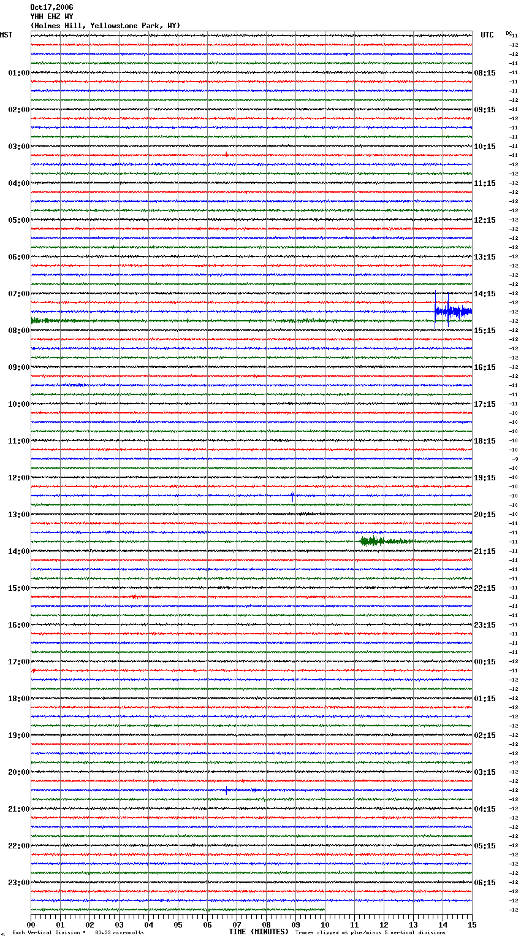Image resolution: width=521 pixels, height=941 pixels.
Task: Select the DC offset value -9 in right column
Action: (515, 459)
